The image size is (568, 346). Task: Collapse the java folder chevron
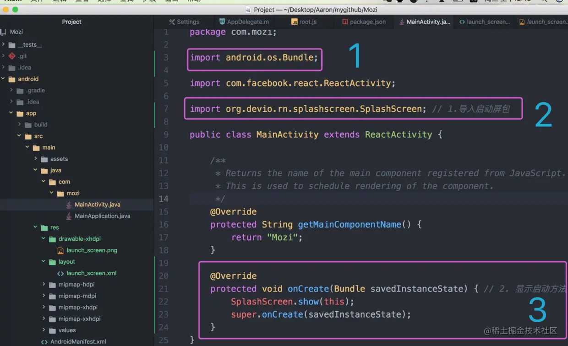(x=36, y=170)
